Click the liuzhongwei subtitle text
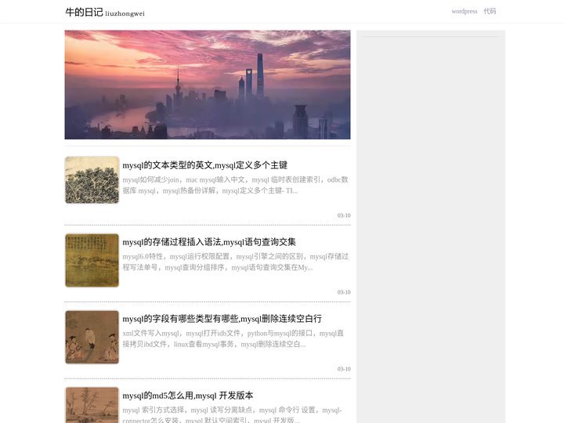This screenshot has width=564, height=423. (x=125, y=13)
